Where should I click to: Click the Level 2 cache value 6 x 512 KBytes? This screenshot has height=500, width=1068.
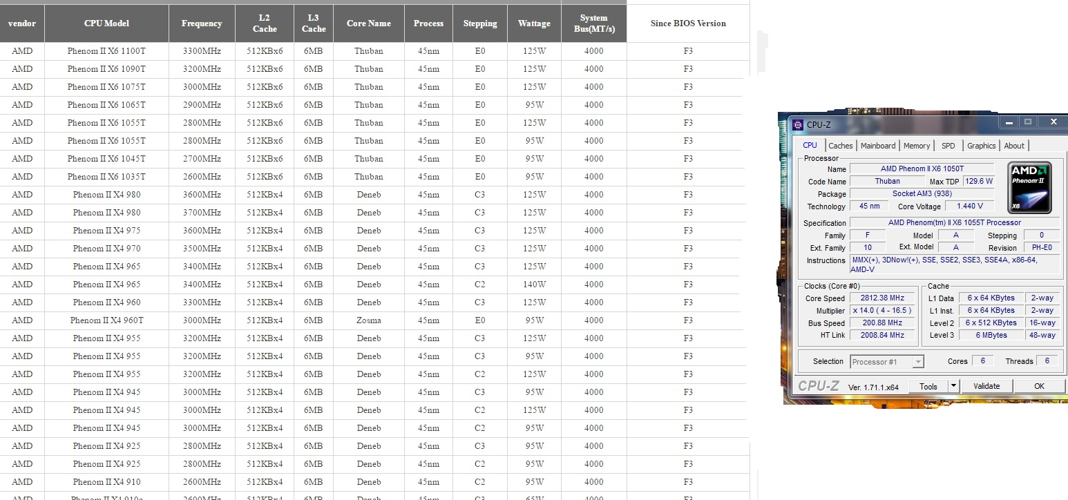tap(991, 323)
